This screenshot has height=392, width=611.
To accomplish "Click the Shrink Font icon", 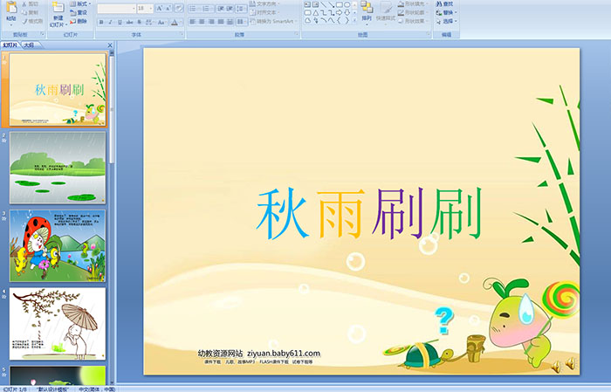I will click(168, 8).
